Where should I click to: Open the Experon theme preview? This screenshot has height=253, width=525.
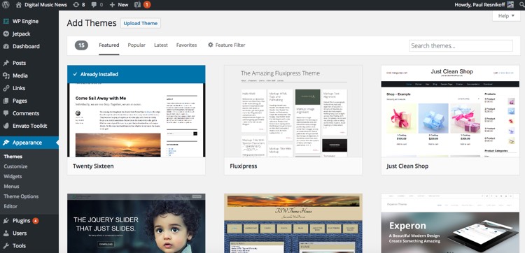click(450, 223)
